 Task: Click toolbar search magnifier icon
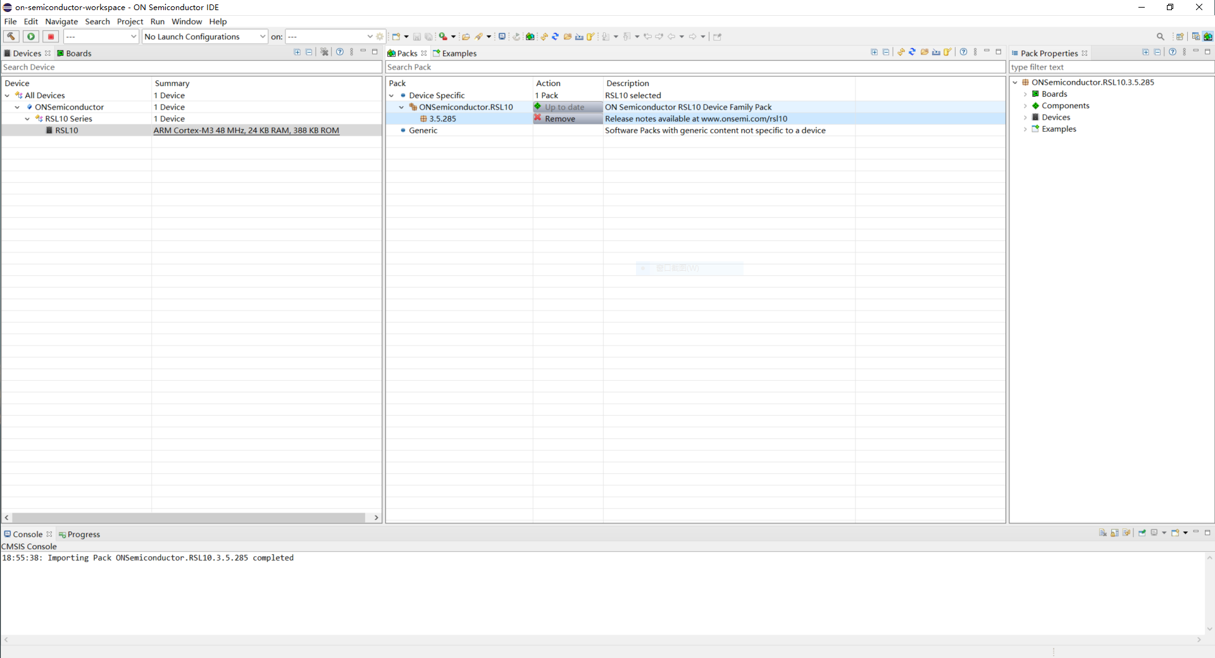1161,37
